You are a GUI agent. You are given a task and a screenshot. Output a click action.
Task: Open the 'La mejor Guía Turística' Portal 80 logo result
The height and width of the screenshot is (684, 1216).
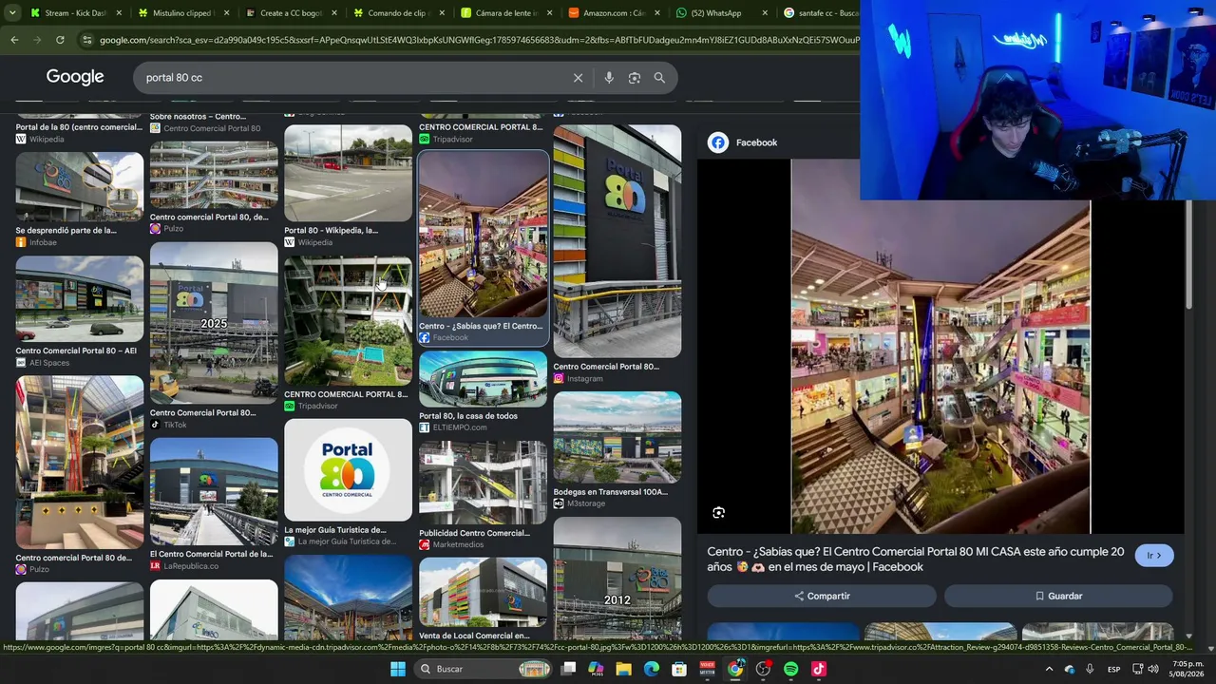click(x=348, y=483)
